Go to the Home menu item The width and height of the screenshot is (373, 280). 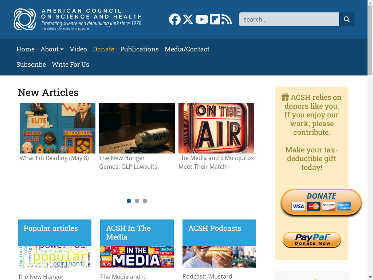(x=25, y=49)
